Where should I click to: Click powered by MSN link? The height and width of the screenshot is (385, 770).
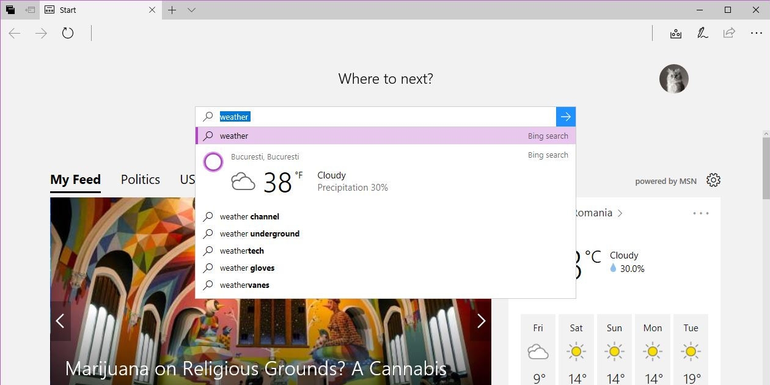[x=665, y=182]
